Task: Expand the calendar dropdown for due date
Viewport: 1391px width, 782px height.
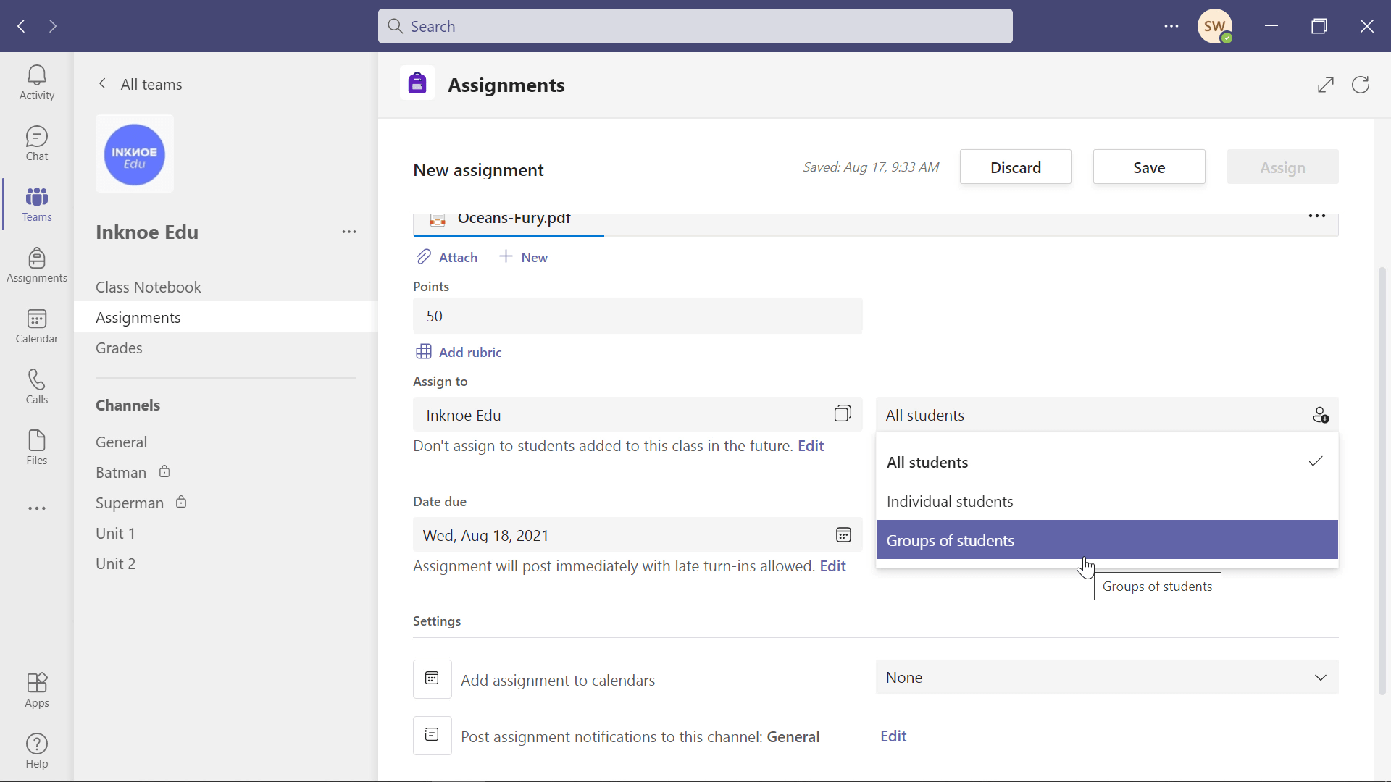Action: pos(843,534)
